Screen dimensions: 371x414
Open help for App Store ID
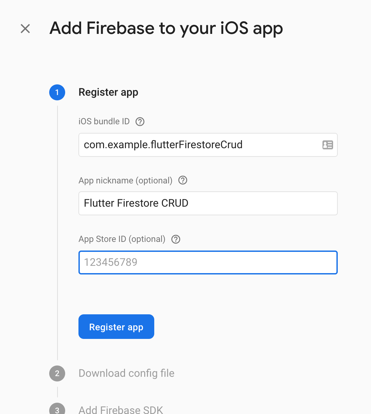coord(176,239)
